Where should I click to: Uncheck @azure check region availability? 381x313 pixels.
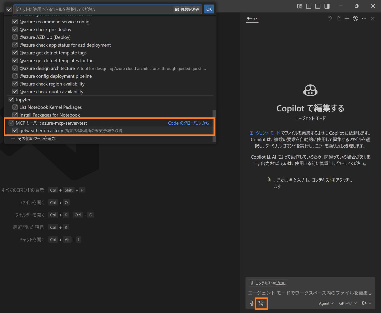point(15,84)
